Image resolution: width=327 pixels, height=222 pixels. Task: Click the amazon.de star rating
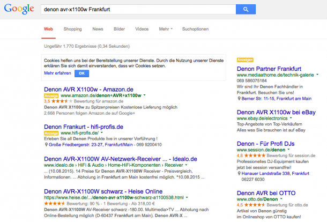point(62,101)
